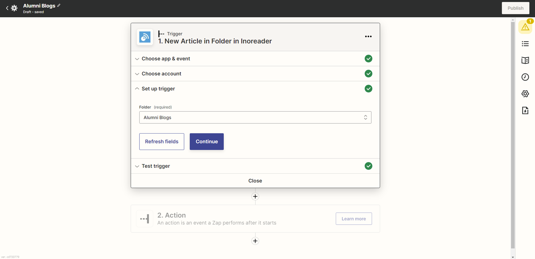Open the warning alerts icon in sidebar
This screenshot has height=259, width=535.
coord(525,27)
